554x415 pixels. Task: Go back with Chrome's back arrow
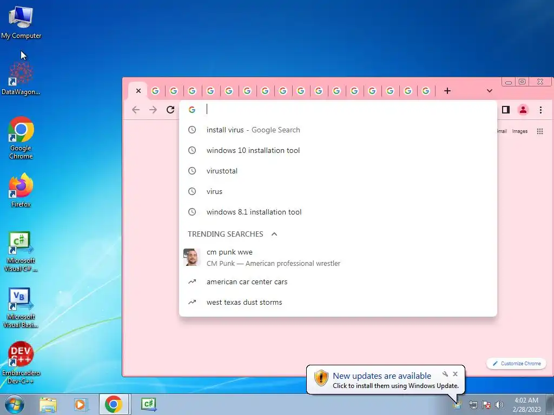click(136, 110)
